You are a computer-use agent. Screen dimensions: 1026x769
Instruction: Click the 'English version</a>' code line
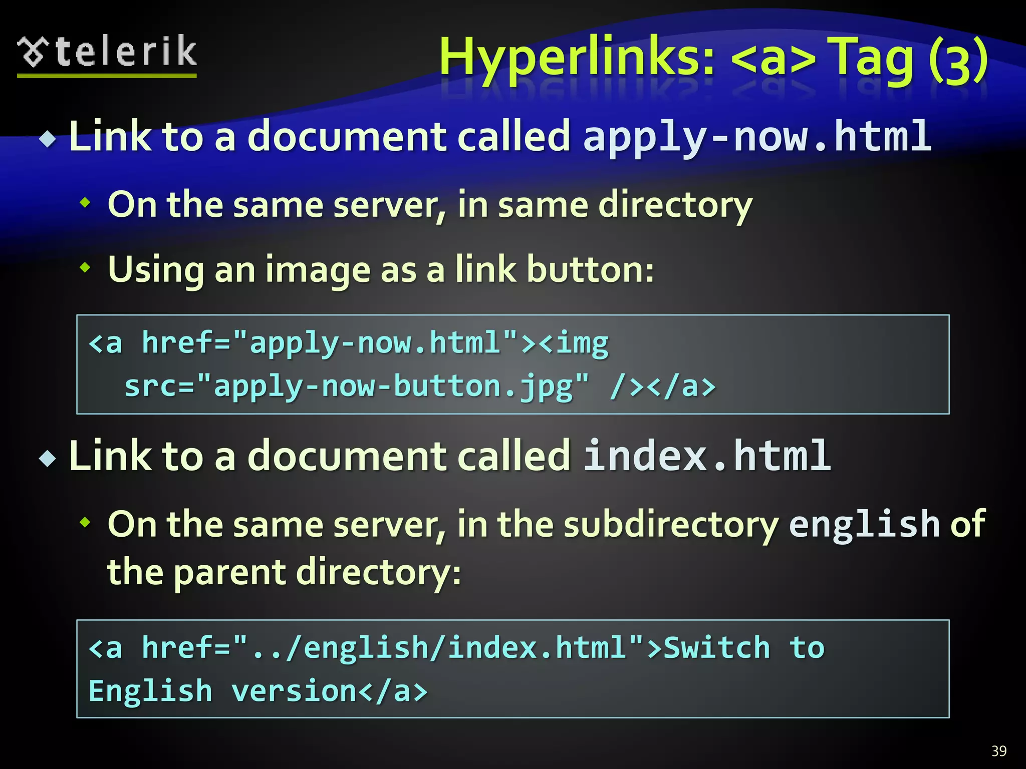click(x=258, y=691)
